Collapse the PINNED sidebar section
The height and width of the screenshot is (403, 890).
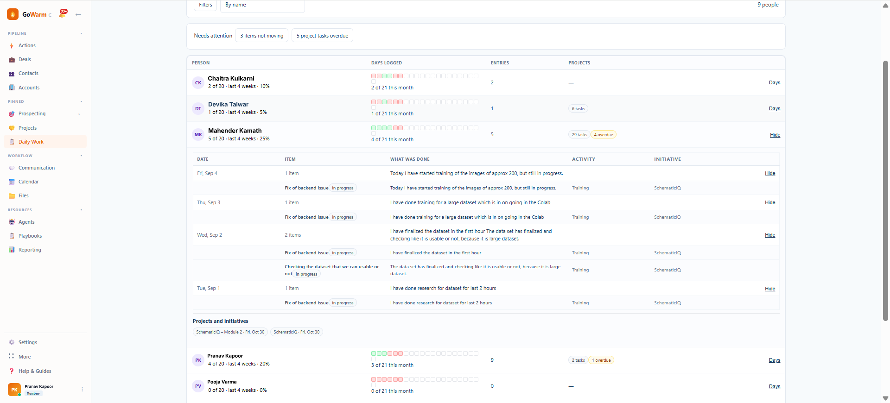point(81,101)
